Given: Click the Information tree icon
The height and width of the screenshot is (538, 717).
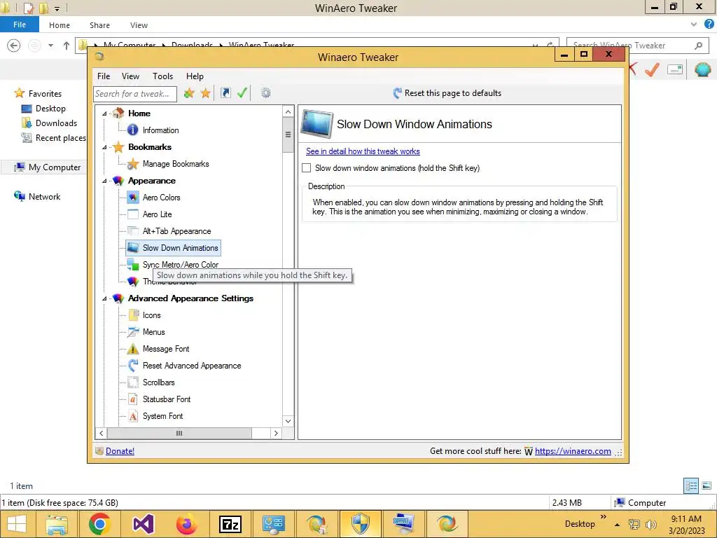Looking at the screenshot, I should [132, 130].
